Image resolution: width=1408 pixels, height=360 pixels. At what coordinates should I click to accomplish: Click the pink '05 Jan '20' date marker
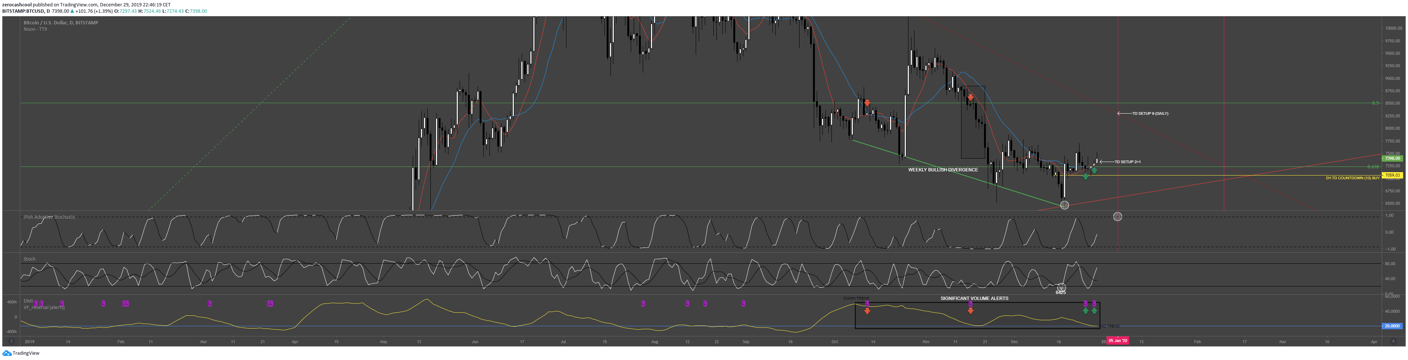(1118, 341)
